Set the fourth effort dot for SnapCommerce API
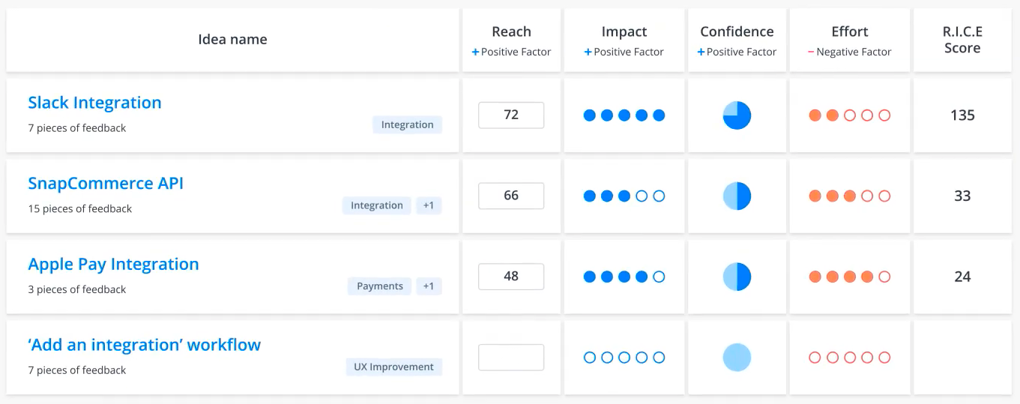 click(x=867, y=196)
